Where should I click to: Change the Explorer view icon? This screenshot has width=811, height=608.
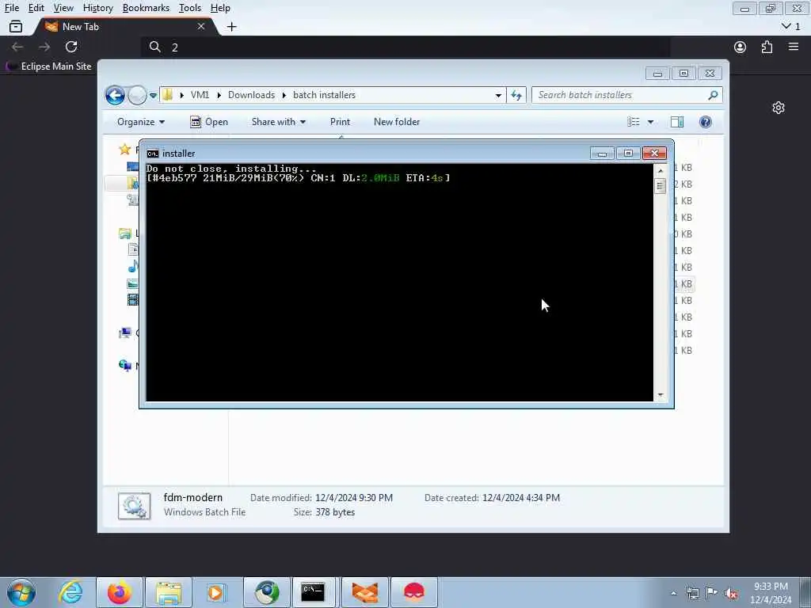(633, 122)
